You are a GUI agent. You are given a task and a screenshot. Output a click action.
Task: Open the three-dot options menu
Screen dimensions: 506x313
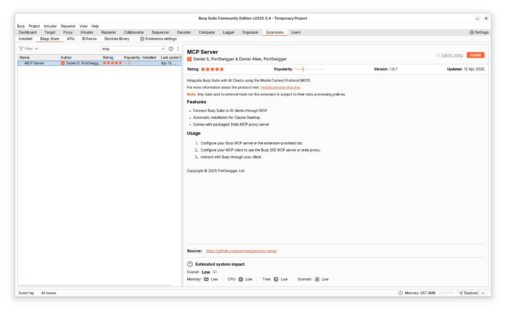coord(178,49)
